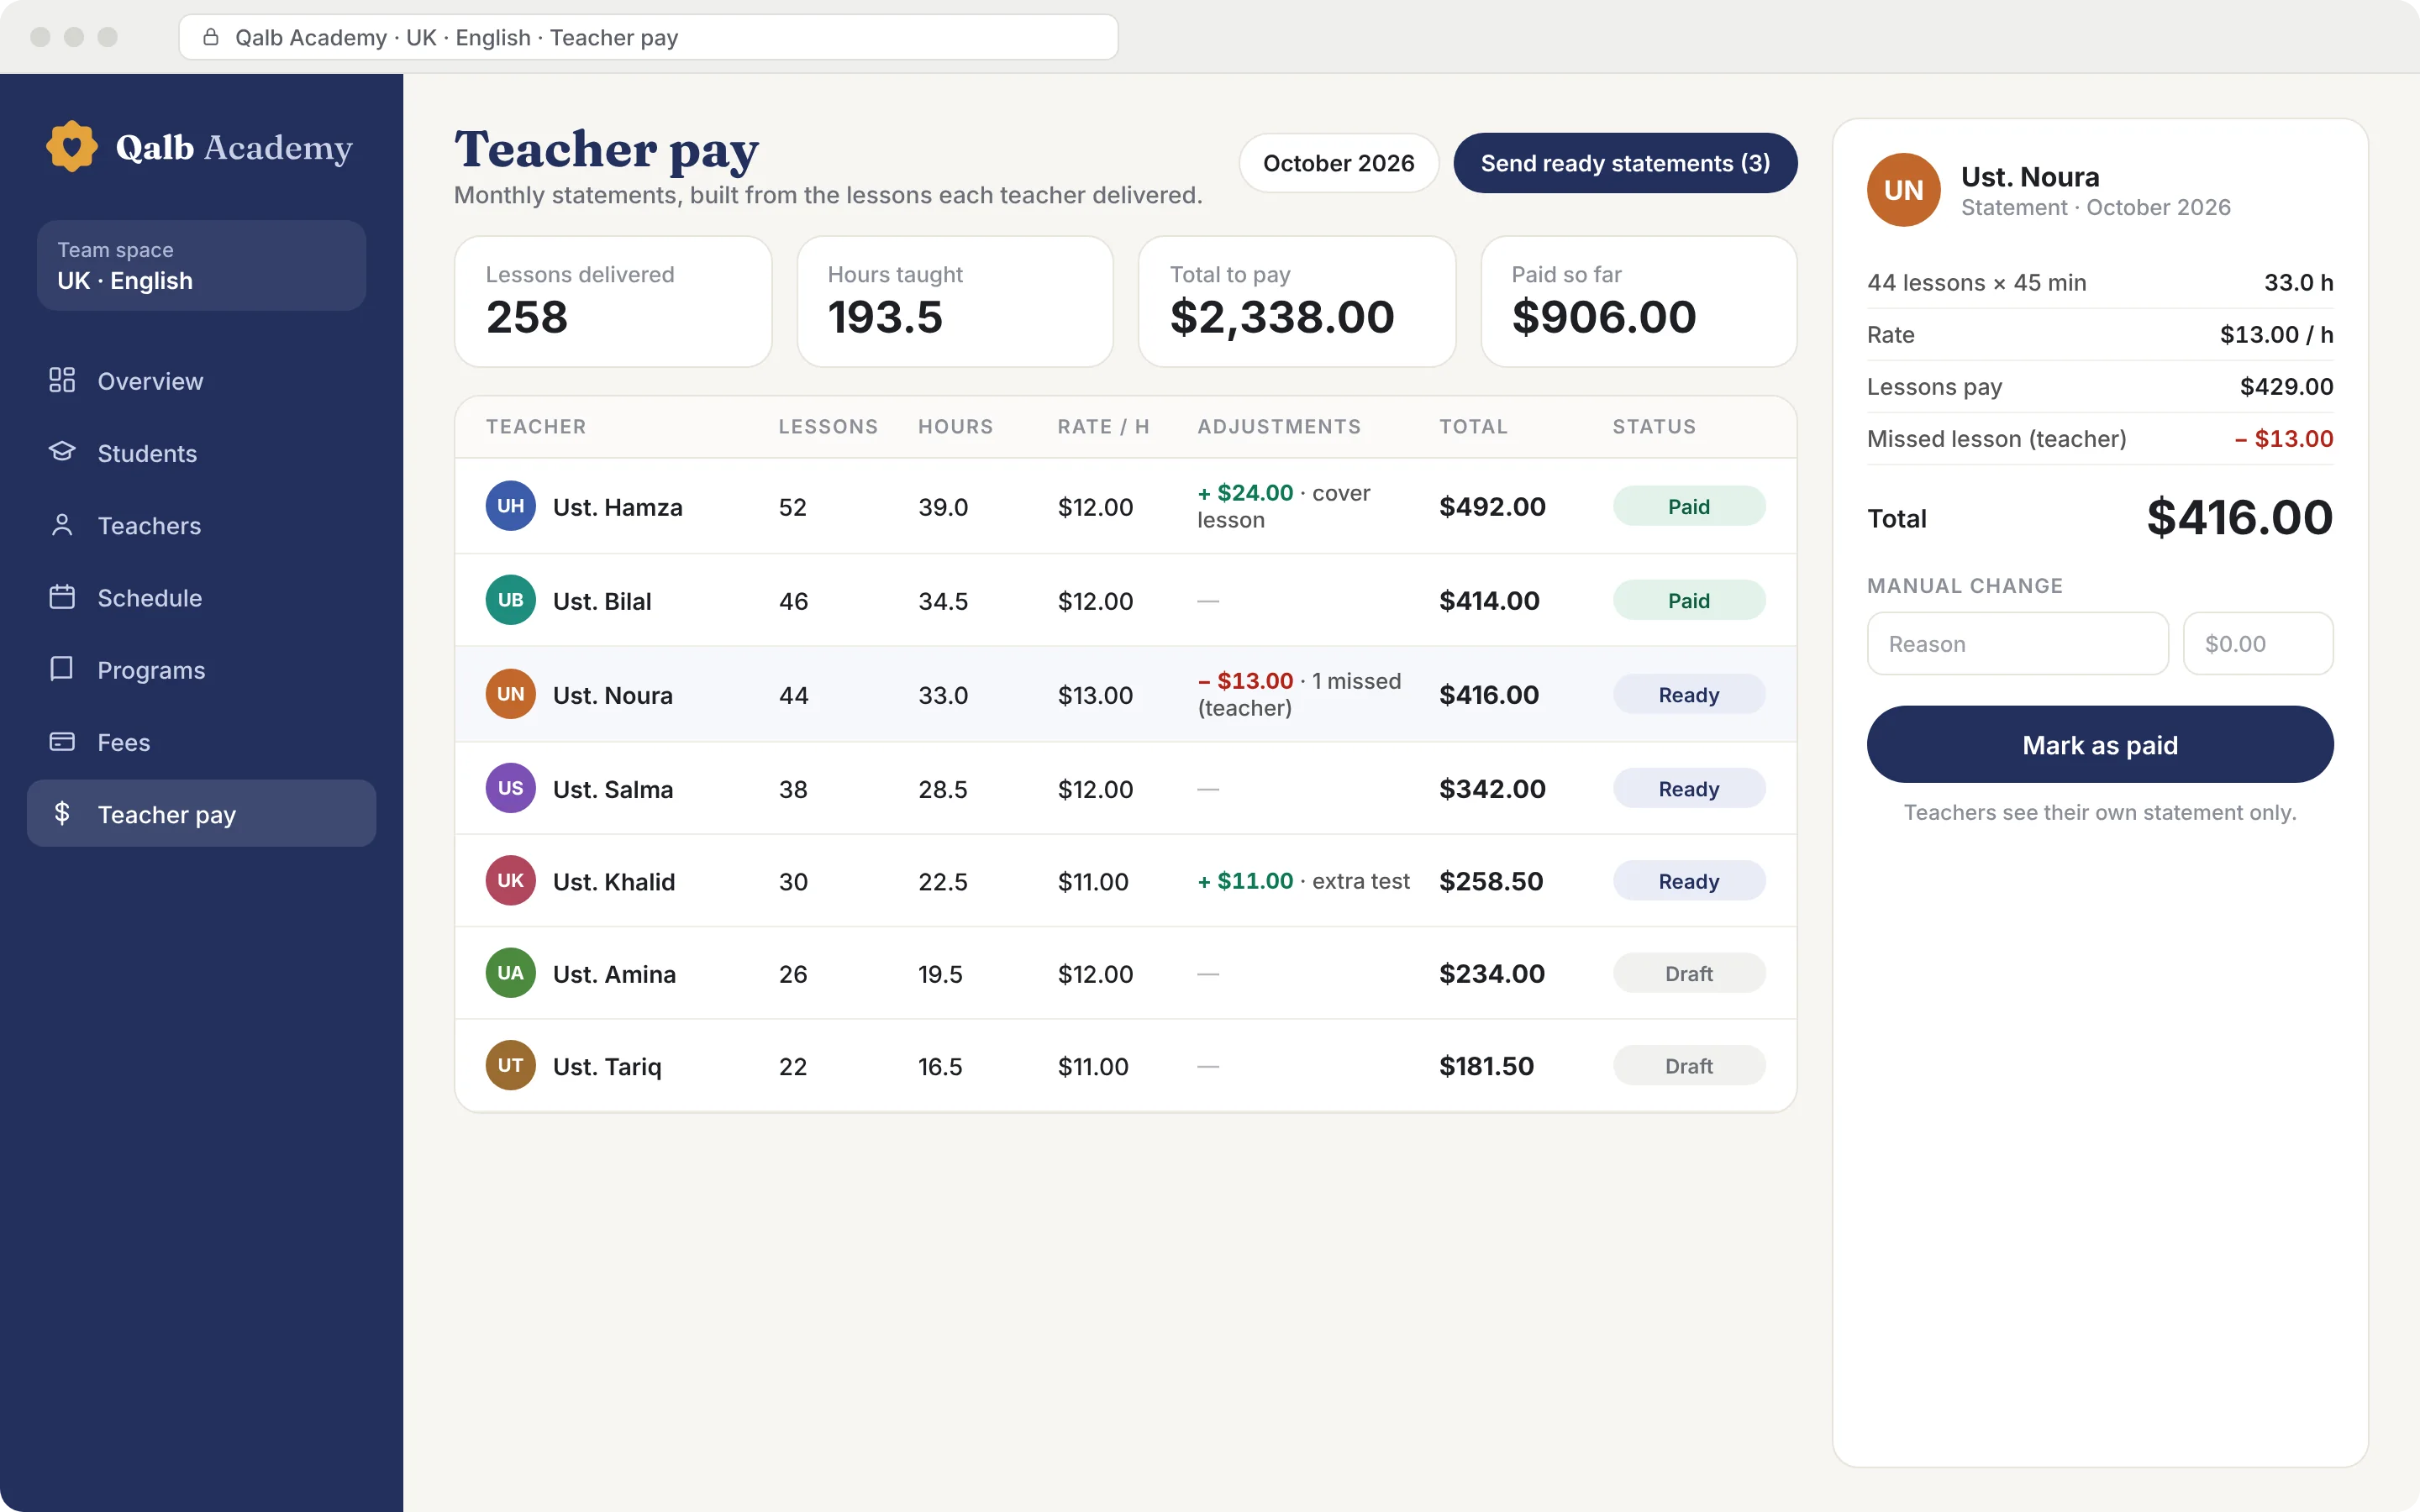
Task: Click the ADJUSTMENTS column header
Action: (1279, 427)
